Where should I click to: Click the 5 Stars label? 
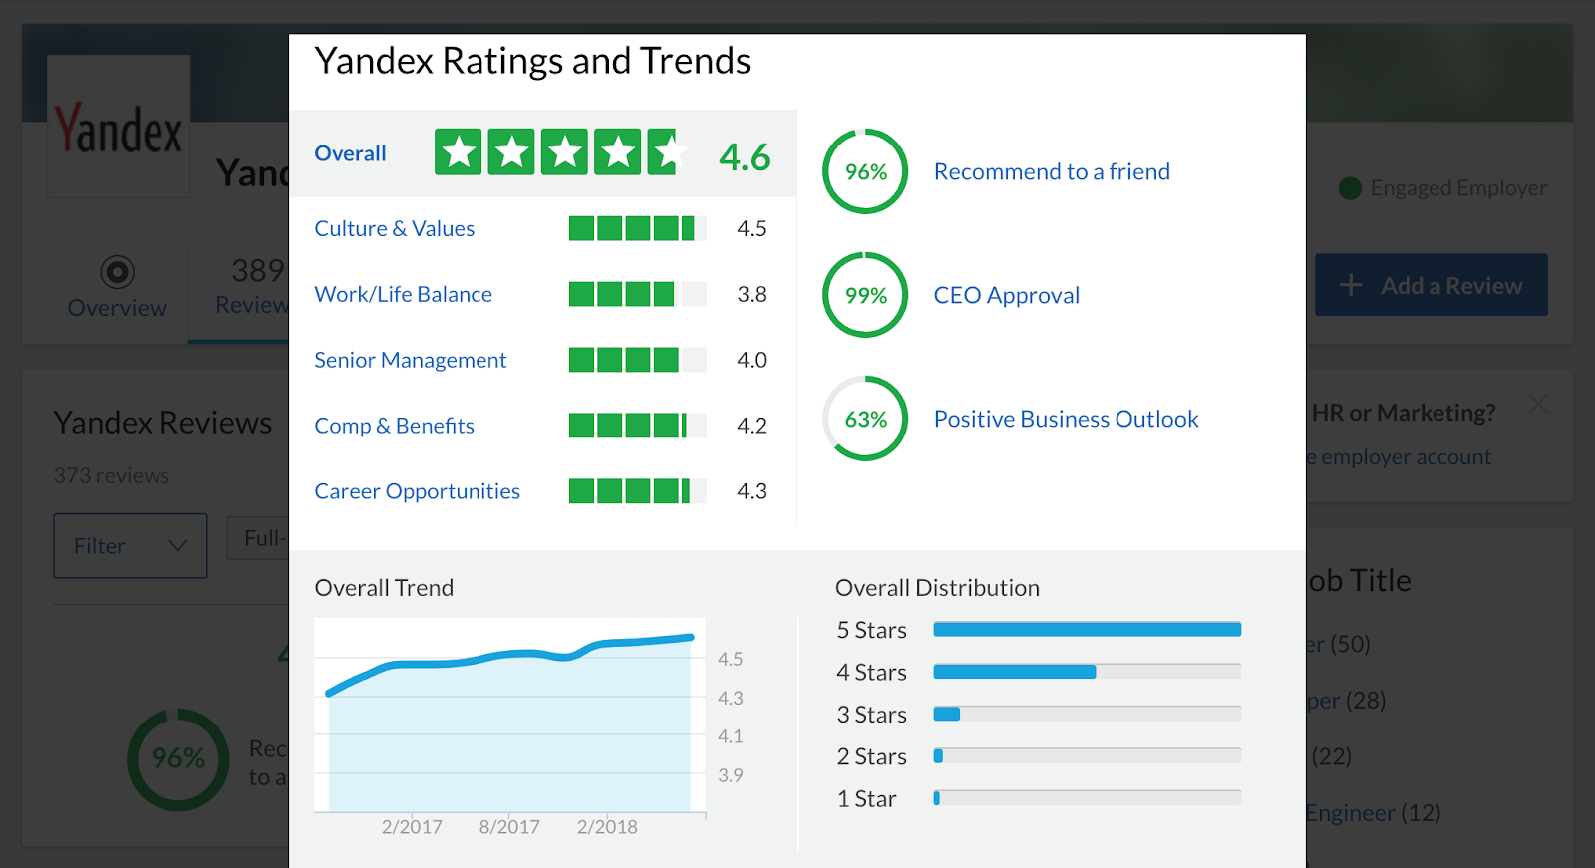pos(872,630)
